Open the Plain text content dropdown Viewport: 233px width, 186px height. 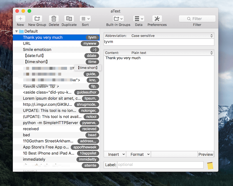pyautogui.click(x=172, y=53)
